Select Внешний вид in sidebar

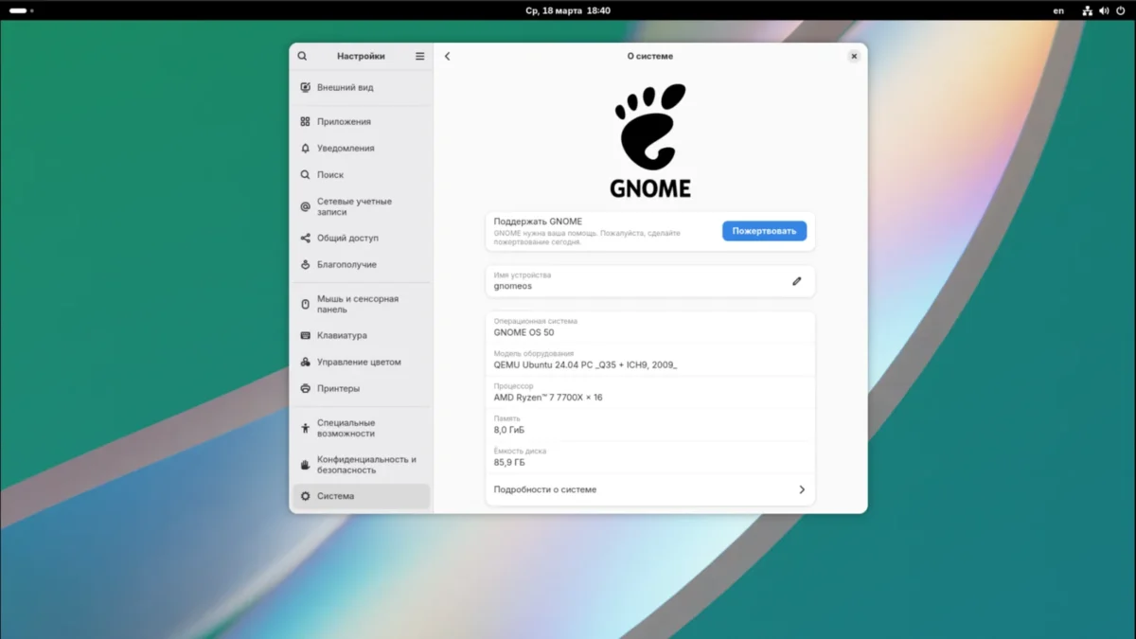pyautogui.click(x=361, y=87)
